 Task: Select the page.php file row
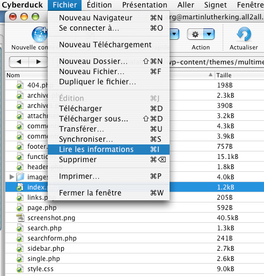[x=135, y=208]
